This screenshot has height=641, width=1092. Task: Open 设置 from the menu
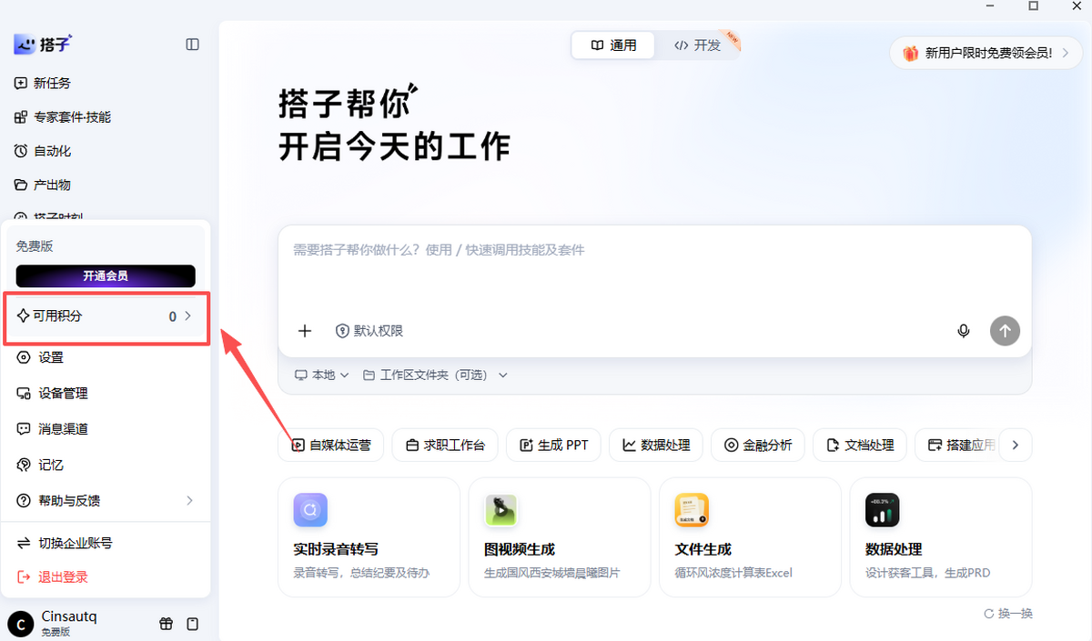[106, 357]
